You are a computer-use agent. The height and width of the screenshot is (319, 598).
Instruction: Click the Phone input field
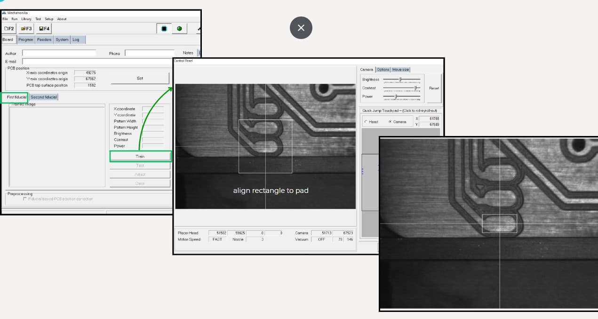click(x=150, y=53)
